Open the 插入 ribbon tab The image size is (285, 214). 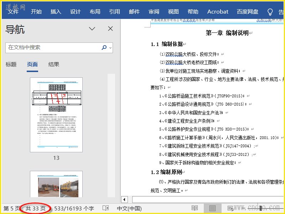point(56,12)
